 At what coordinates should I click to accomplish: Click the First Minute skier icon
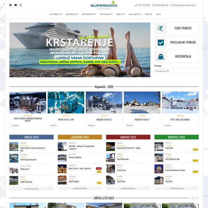[161, 28]
